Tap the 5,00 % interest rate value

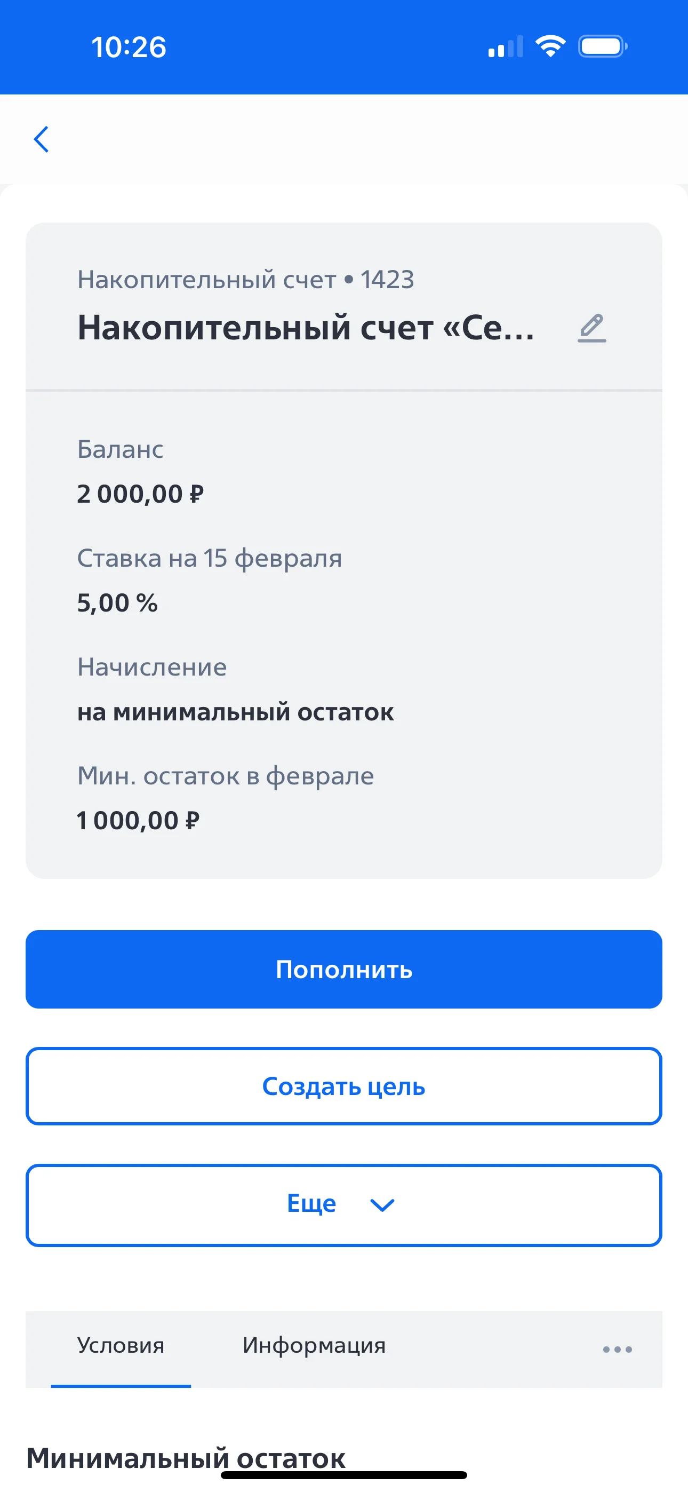tap(117, 603)
